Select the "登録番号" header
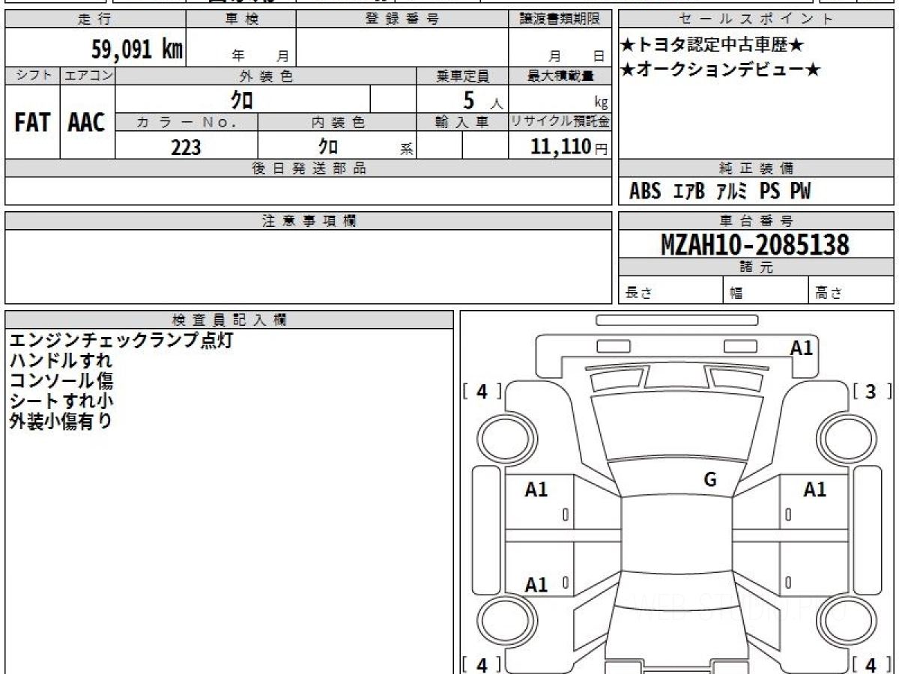This screenshot has height=674, width=899. (x=402, y=19)
